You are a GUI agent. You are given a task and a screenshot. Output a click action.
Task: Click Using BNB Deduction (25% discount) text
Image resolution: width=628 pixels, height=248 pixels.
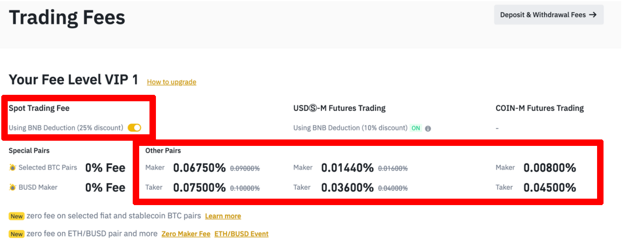point(66,128)
